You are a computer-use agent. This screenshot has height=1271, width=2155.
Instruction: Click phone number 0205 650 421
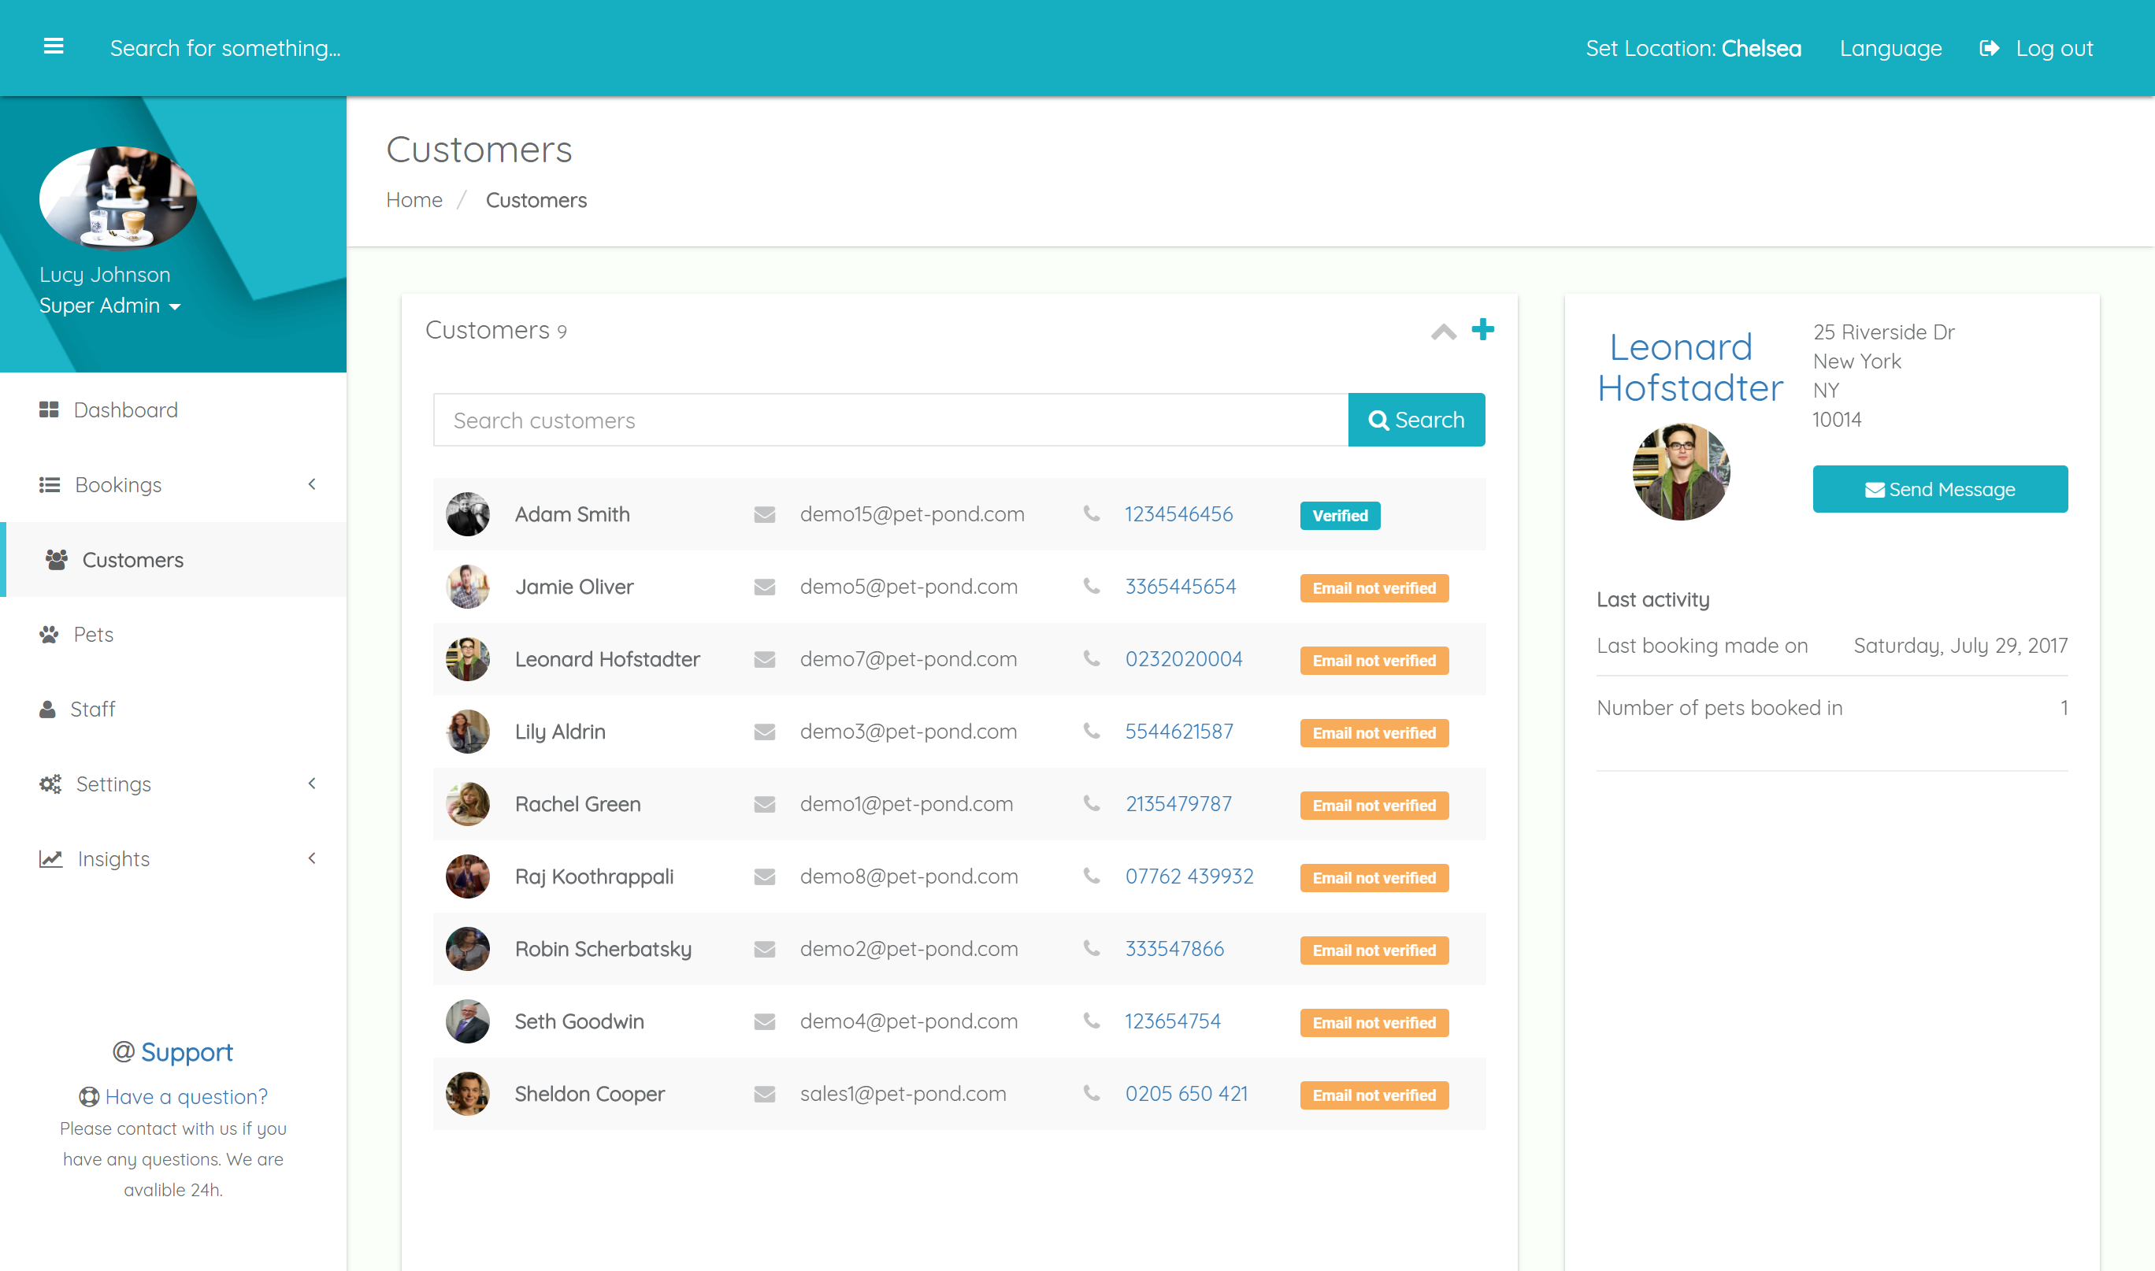click(x=1186, y=1094)
